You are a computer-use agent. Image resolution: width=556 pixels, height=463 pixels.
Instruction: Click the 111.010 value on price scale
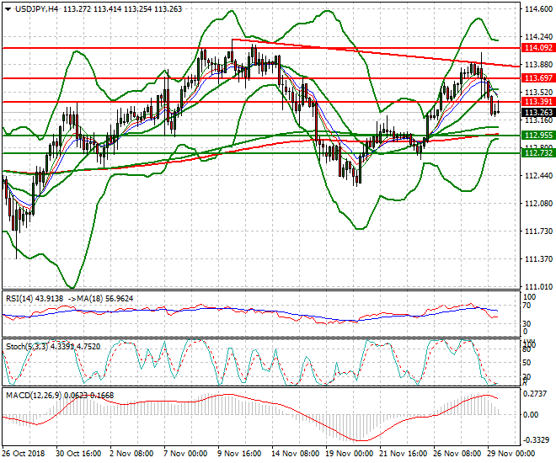[537, 286]
